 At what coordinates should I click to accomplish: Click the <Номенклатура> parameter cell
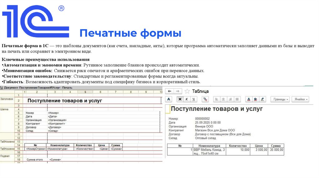point(60,149)
